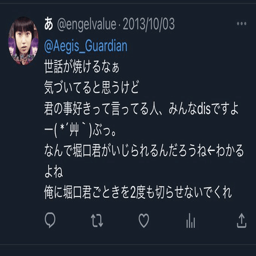The width and height of the screenshot is (256, 256).
Task: Click the tweet line 世話が焼けるなぁ
Action: coord(82,67)
